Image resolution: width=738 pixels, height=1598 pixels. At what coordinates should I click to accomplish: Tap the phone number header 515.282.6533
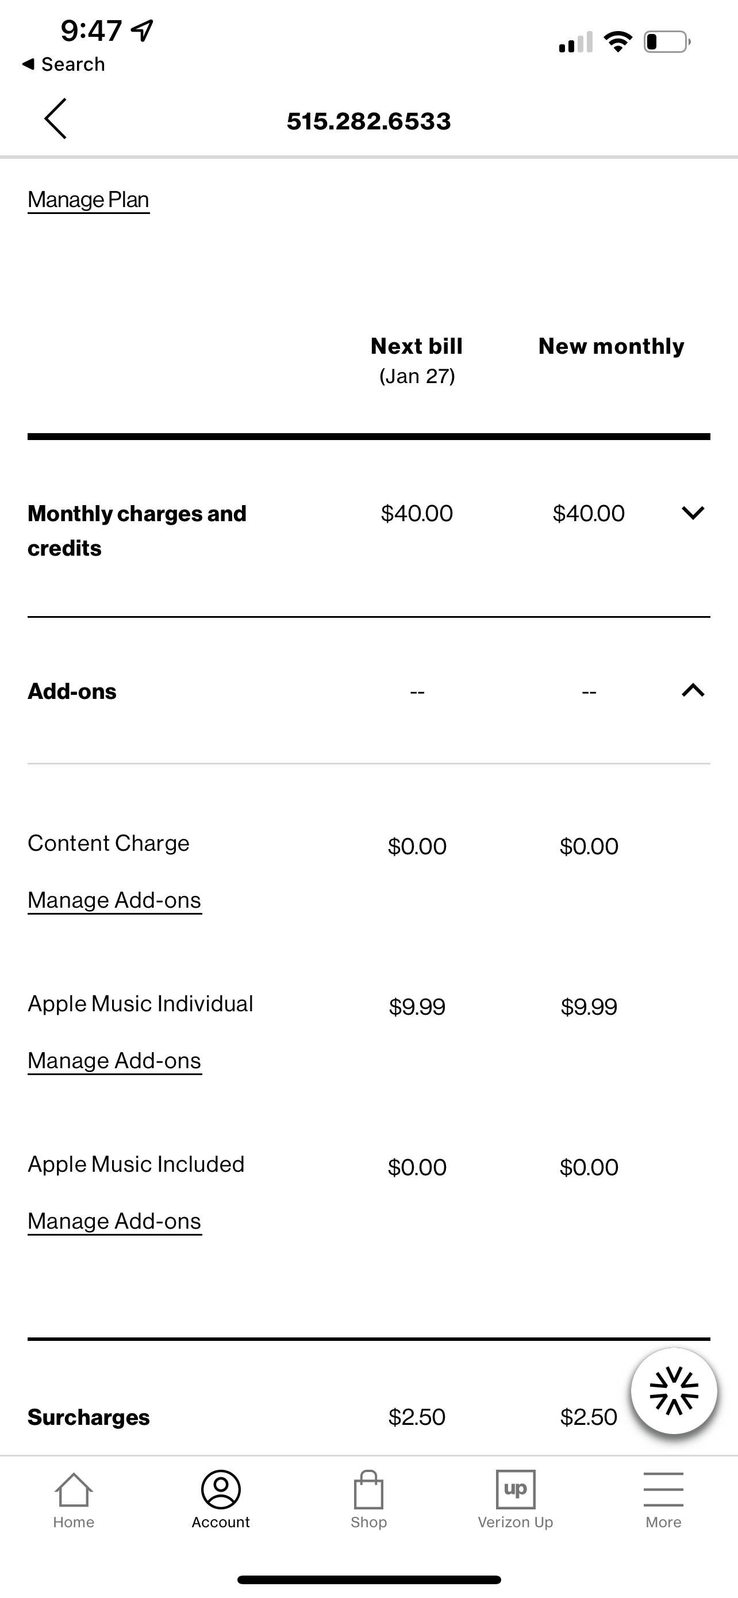click(x=368, y=121)
